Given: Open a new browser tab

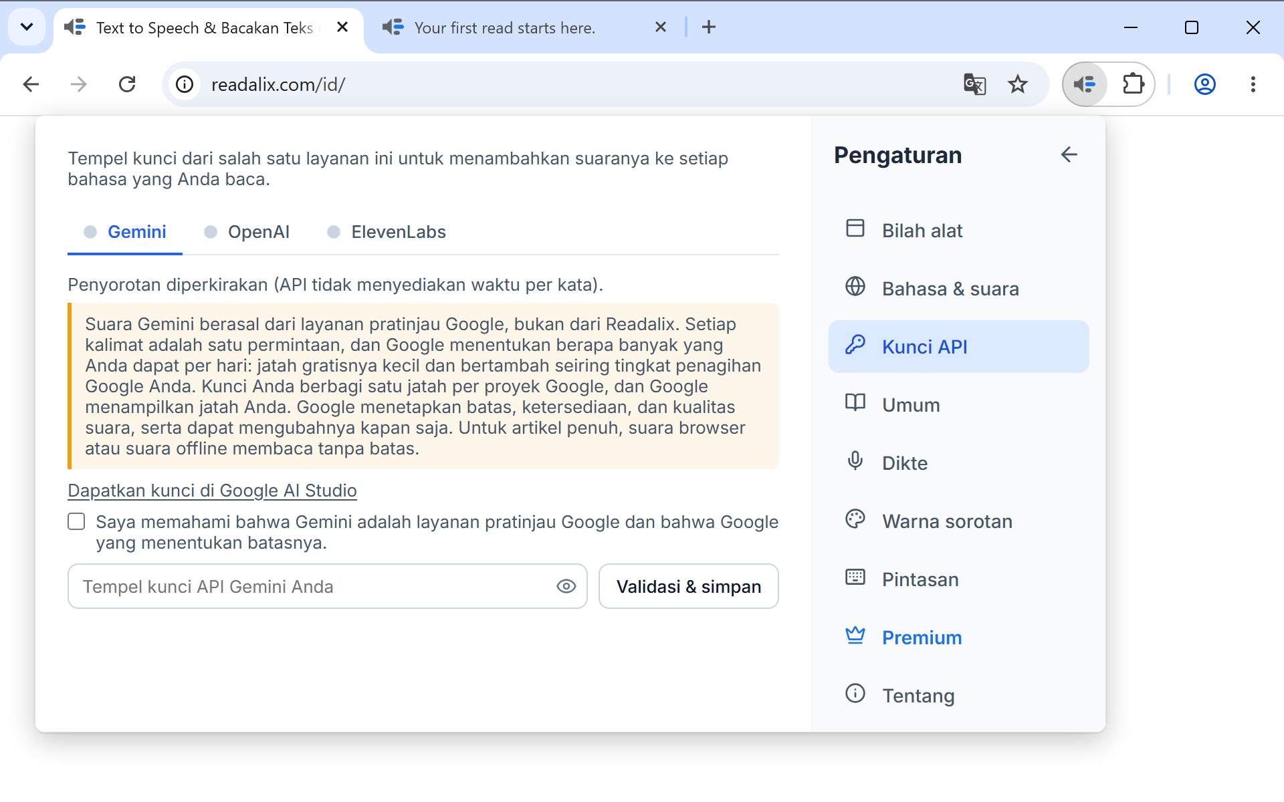Looking at the screenshot, I should (709, 27).
